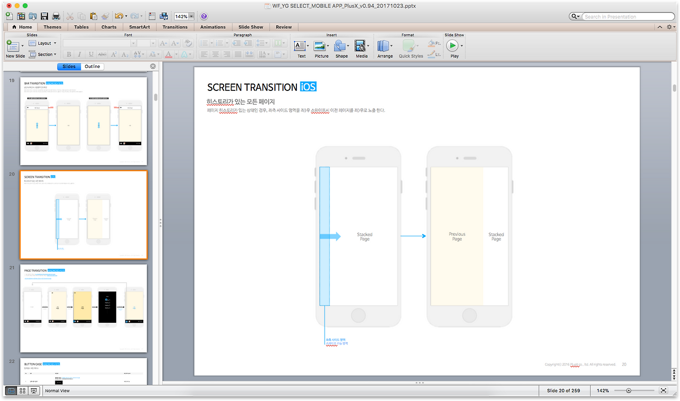Cut selection with the scissors icon

tap(70, 16)
